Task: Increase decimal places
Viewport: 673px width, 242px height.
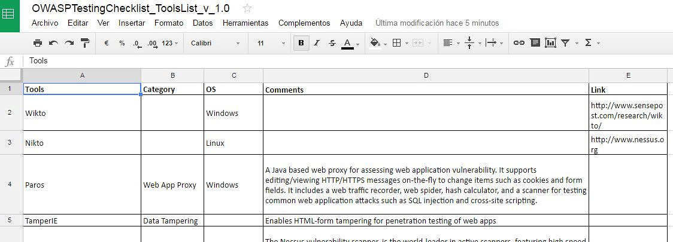Action: pos(152,43)
